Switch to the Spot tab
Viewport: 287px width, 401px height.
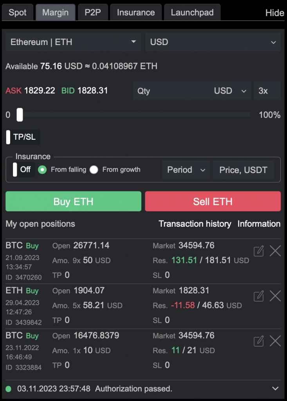18,12
